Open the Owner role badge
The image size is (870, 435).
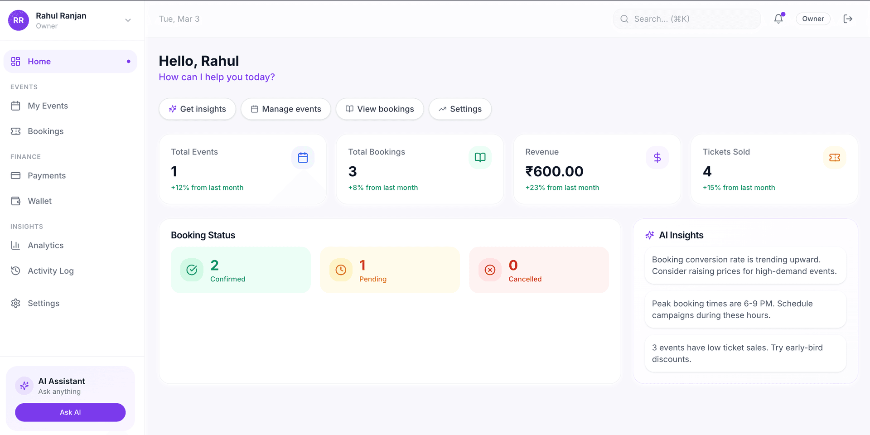point(813,19)
